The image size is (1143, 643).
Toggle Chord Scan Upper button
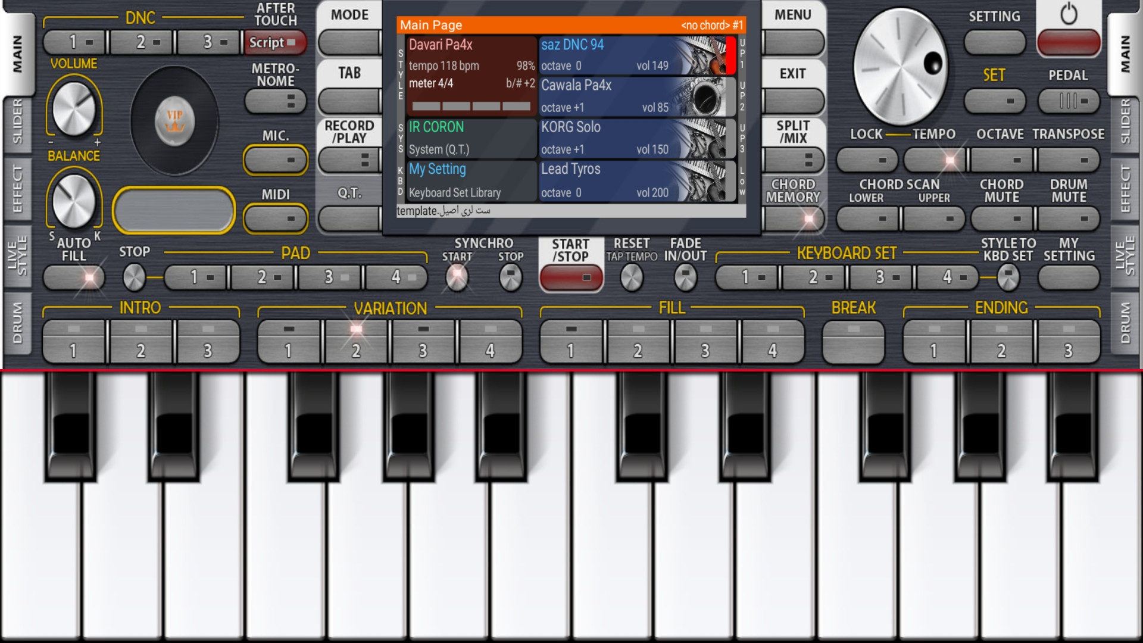coord(933,219)
